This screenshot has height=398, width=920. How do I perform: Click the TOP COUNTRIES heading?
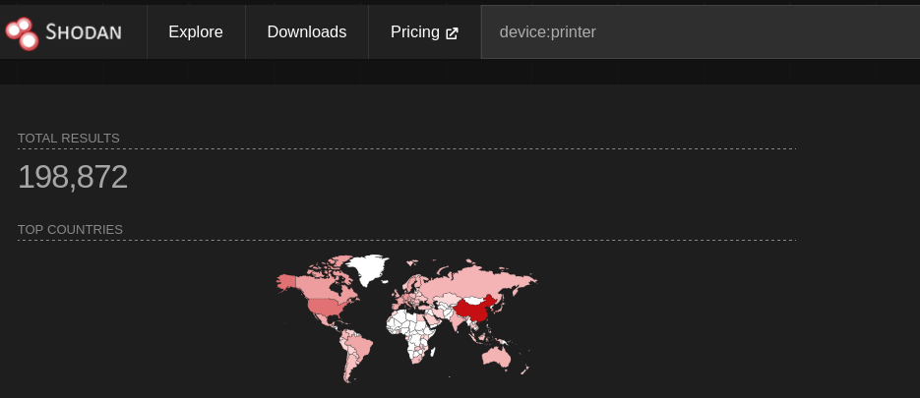71,230
